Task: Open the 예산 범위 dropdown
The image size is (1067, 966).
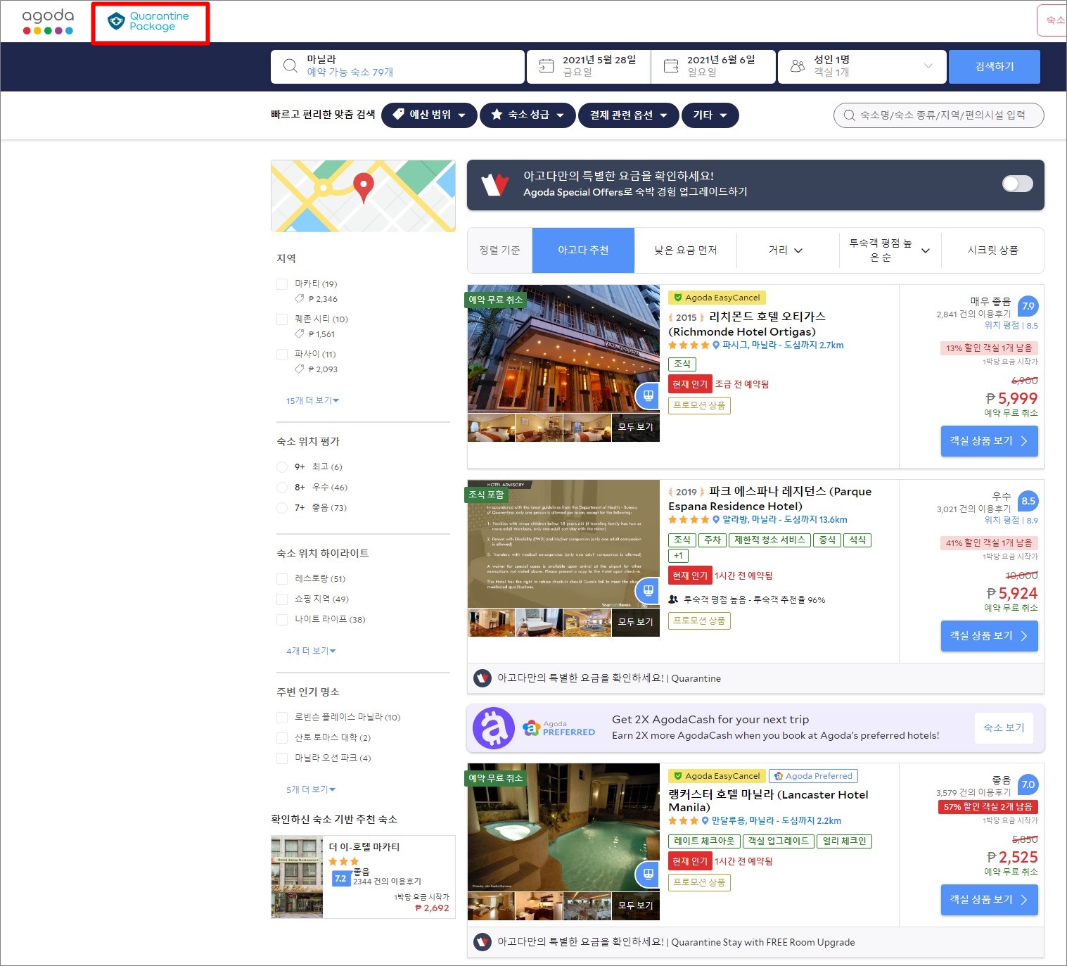Action: pyautogui.click(x=429, y=115)
